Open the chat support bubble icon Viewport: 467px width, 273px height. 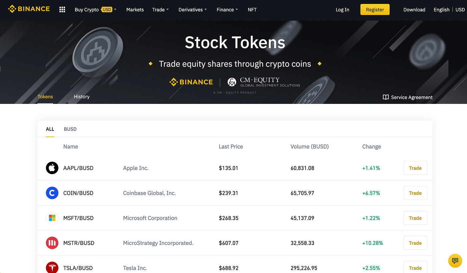point(455,261)
